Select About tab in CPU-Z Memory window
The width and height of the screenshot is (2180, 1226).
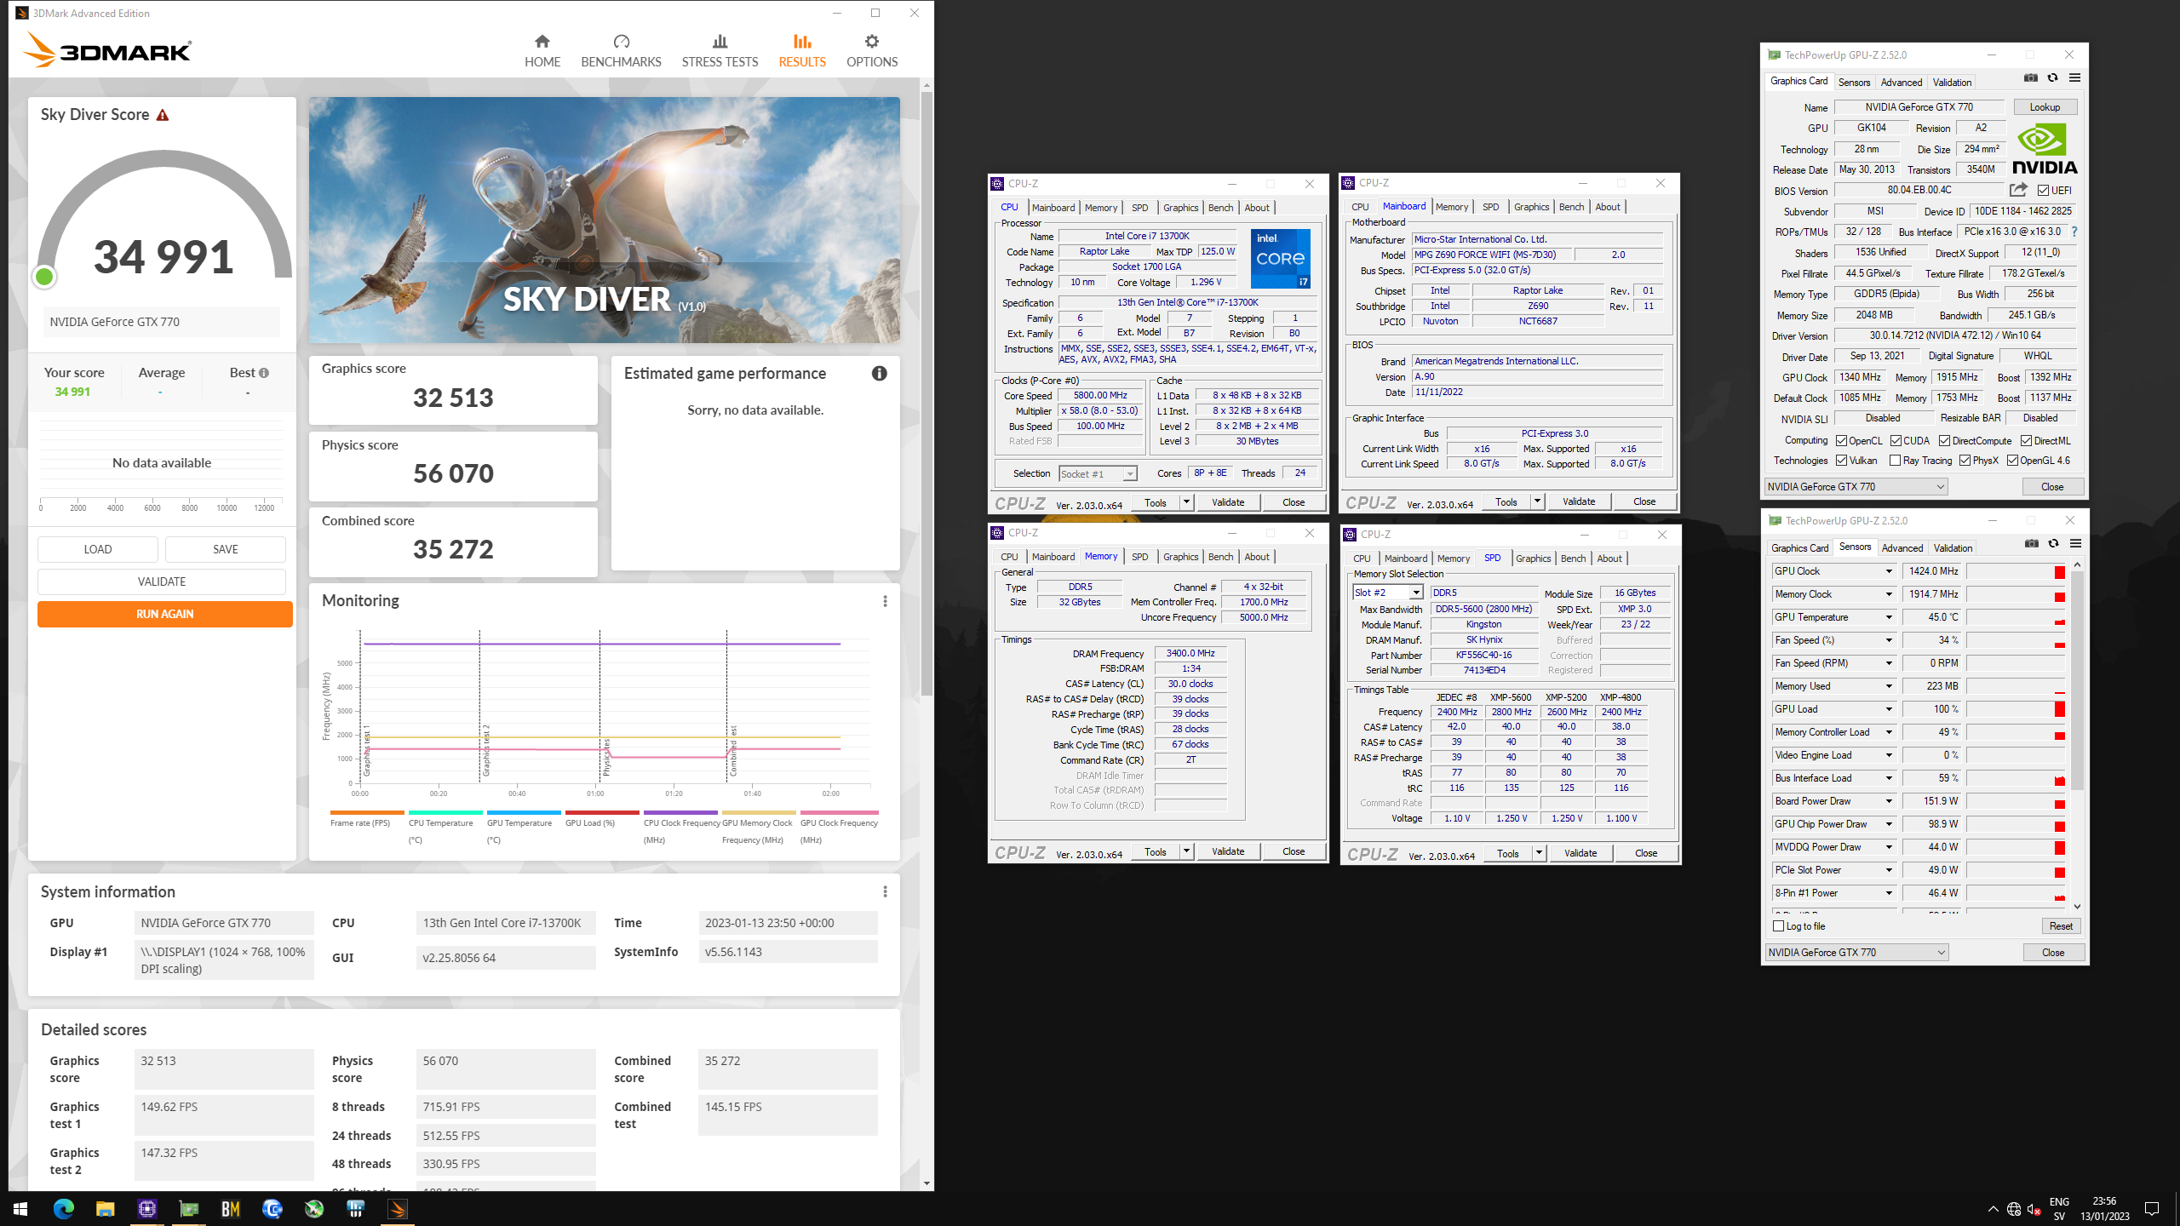[1256, 557]
